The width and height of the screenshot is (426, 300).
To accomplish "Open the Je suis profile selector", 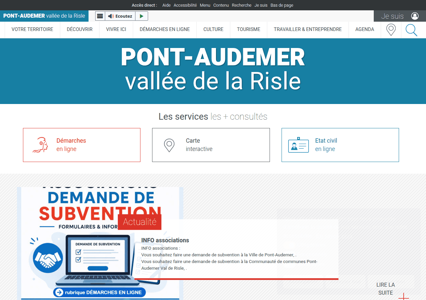I will 400,16.
